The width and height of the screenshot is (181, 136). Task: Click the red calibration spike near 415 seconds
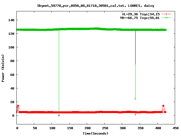[x=163, y=109]
